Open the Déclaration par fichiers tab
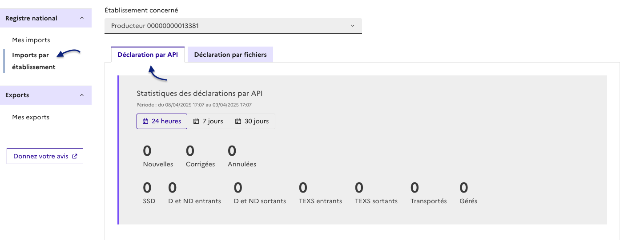 pyautogui.click(x=230, y=55)
